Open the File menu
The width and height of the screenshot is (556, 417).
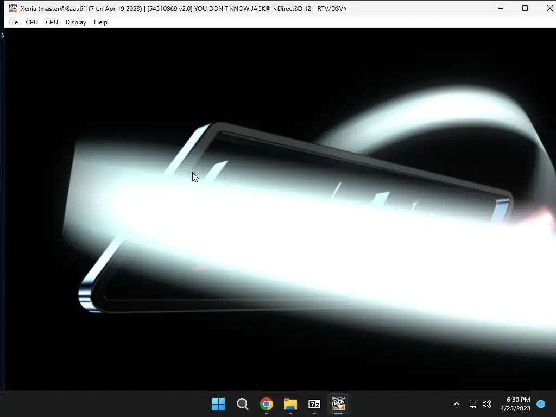pyautogui.click(x=13, y=22)
